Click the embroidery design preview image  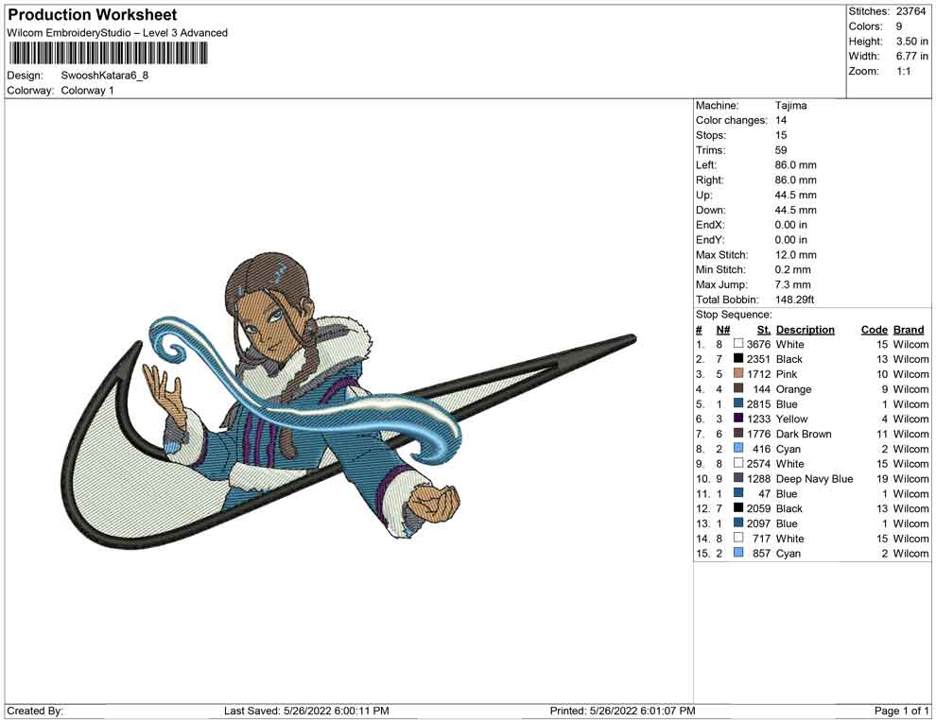349,401
